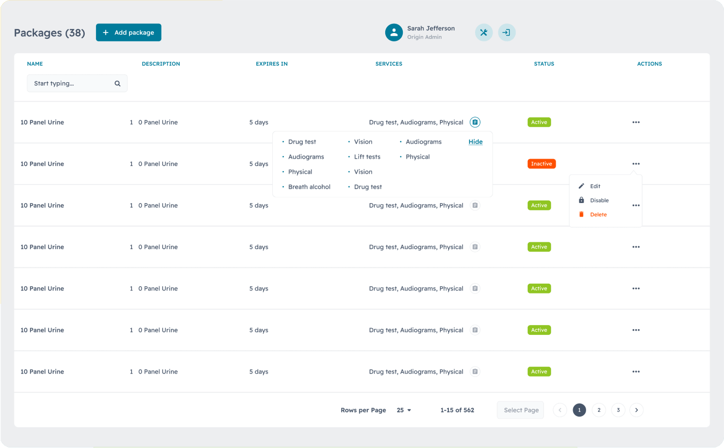Open services list icon in third row

click(x=475, y=206)
